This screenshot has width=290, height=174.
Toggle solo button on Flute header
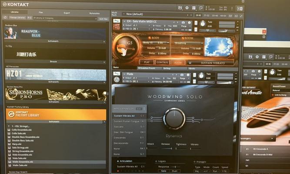(195, 75)
